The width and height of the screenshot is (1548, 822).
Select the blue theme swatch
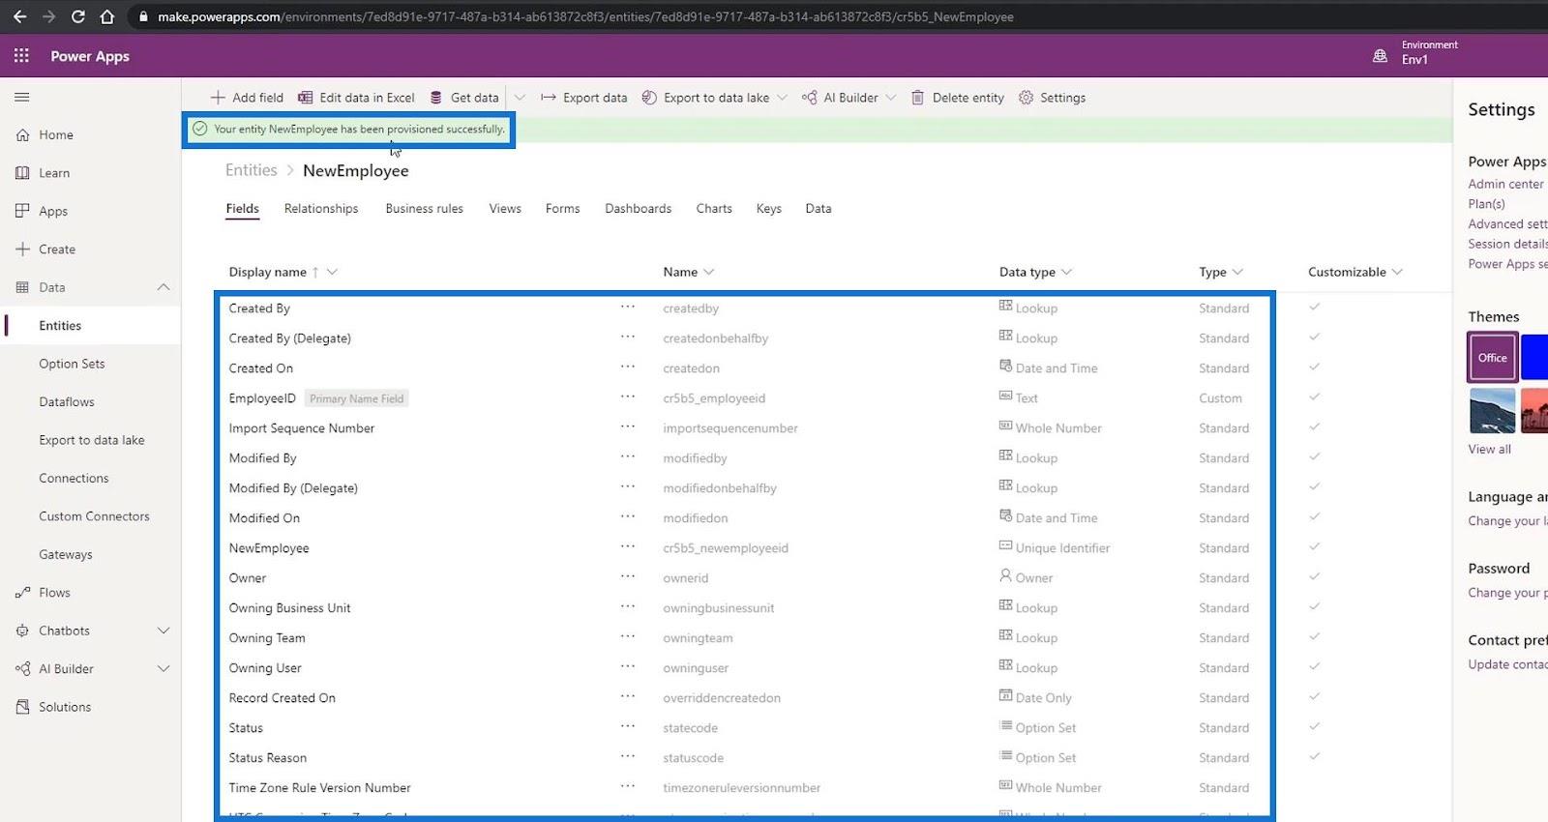pyautogui.click(x=1534, y=357)
